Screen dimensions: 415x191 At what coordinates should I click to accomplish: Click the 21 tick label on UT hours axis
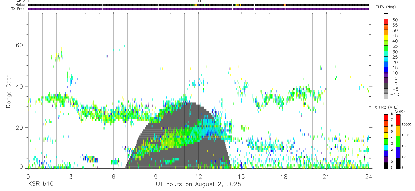click(x=326, y=176)
